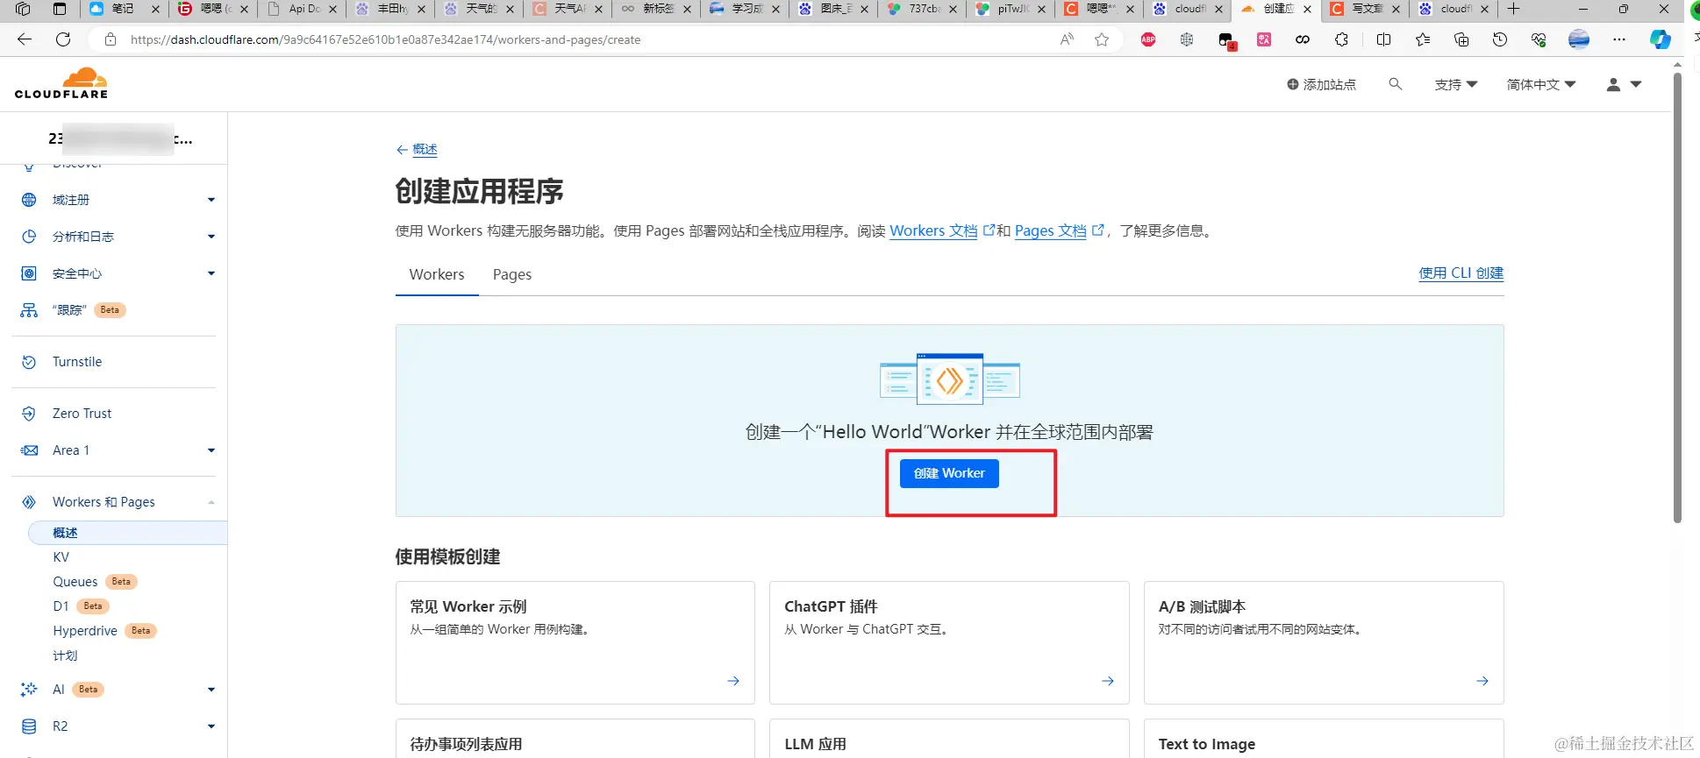Switch to the Workers tab
Image resolution: width=1700 pixels, height=758 pixels.
click(x=437, y=274)
